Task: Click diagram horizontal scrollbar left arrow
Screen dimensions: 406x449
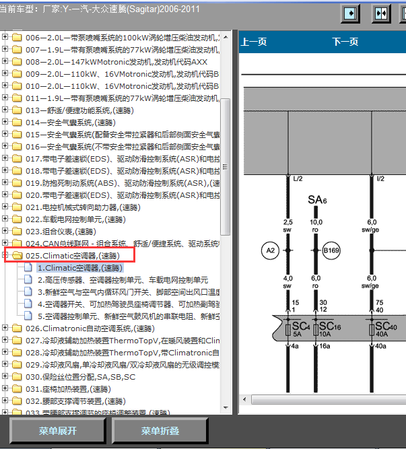Action: click(x=244, y=399)
